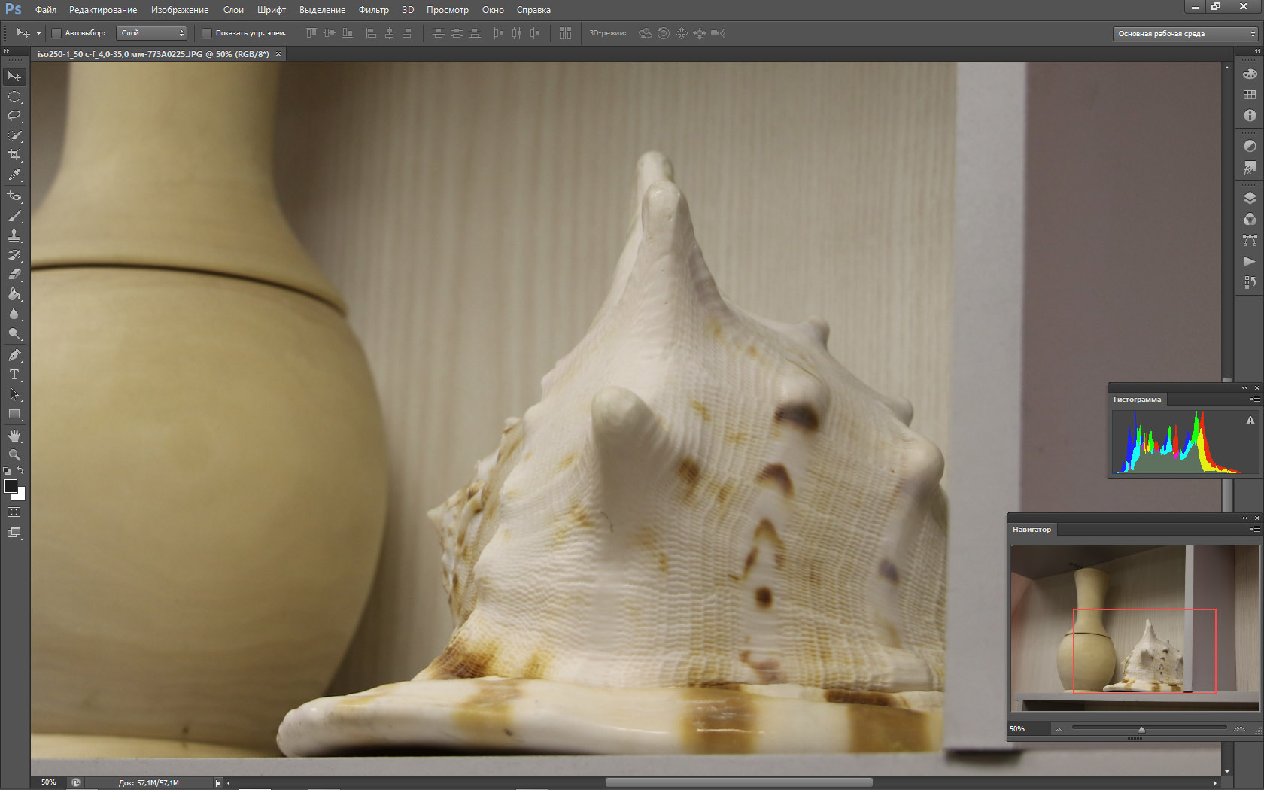The width and height of the screenshot is (1264, 790).
Task: Click zoom-out button in Навигатор
Action: point(1059,729)
